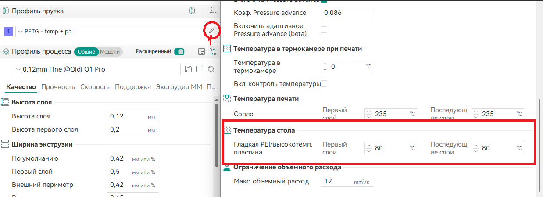Click the По умолчанию width field 0,42

[x=132, y=158]
